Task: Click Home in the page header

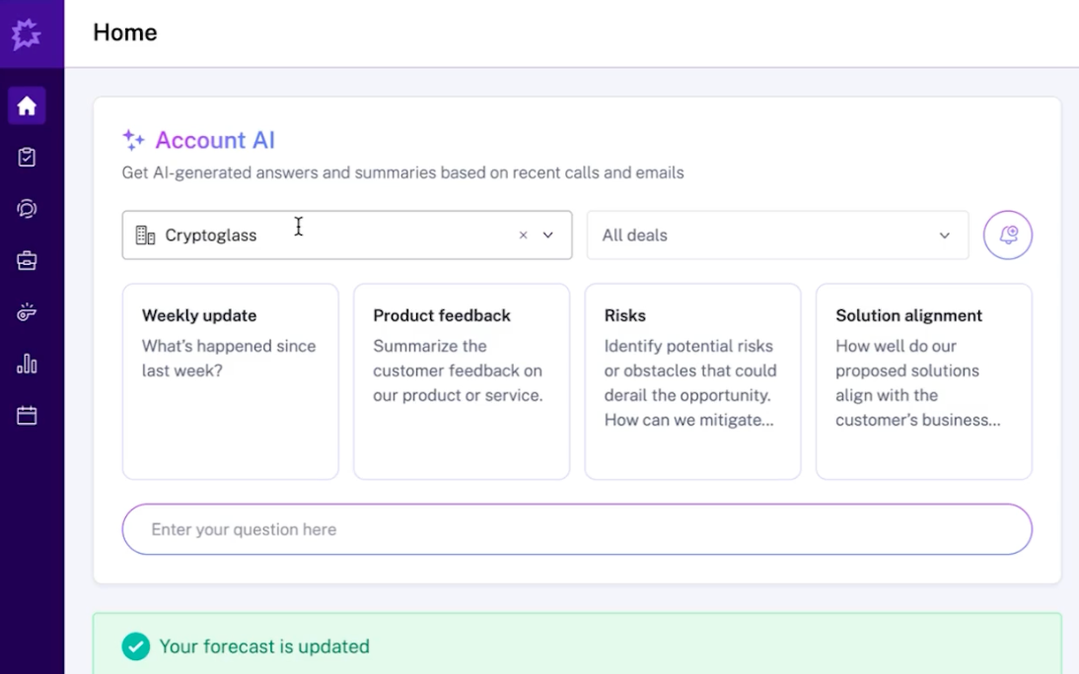Action: (x=124, y=33)
